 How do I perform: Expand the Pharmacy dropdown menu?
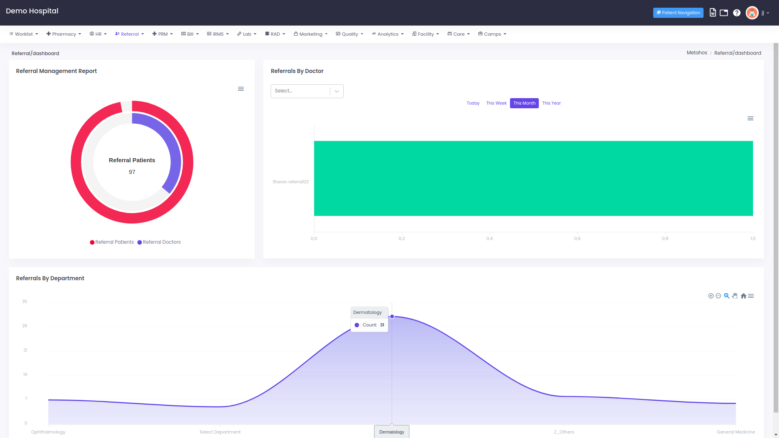click(64, 34)
